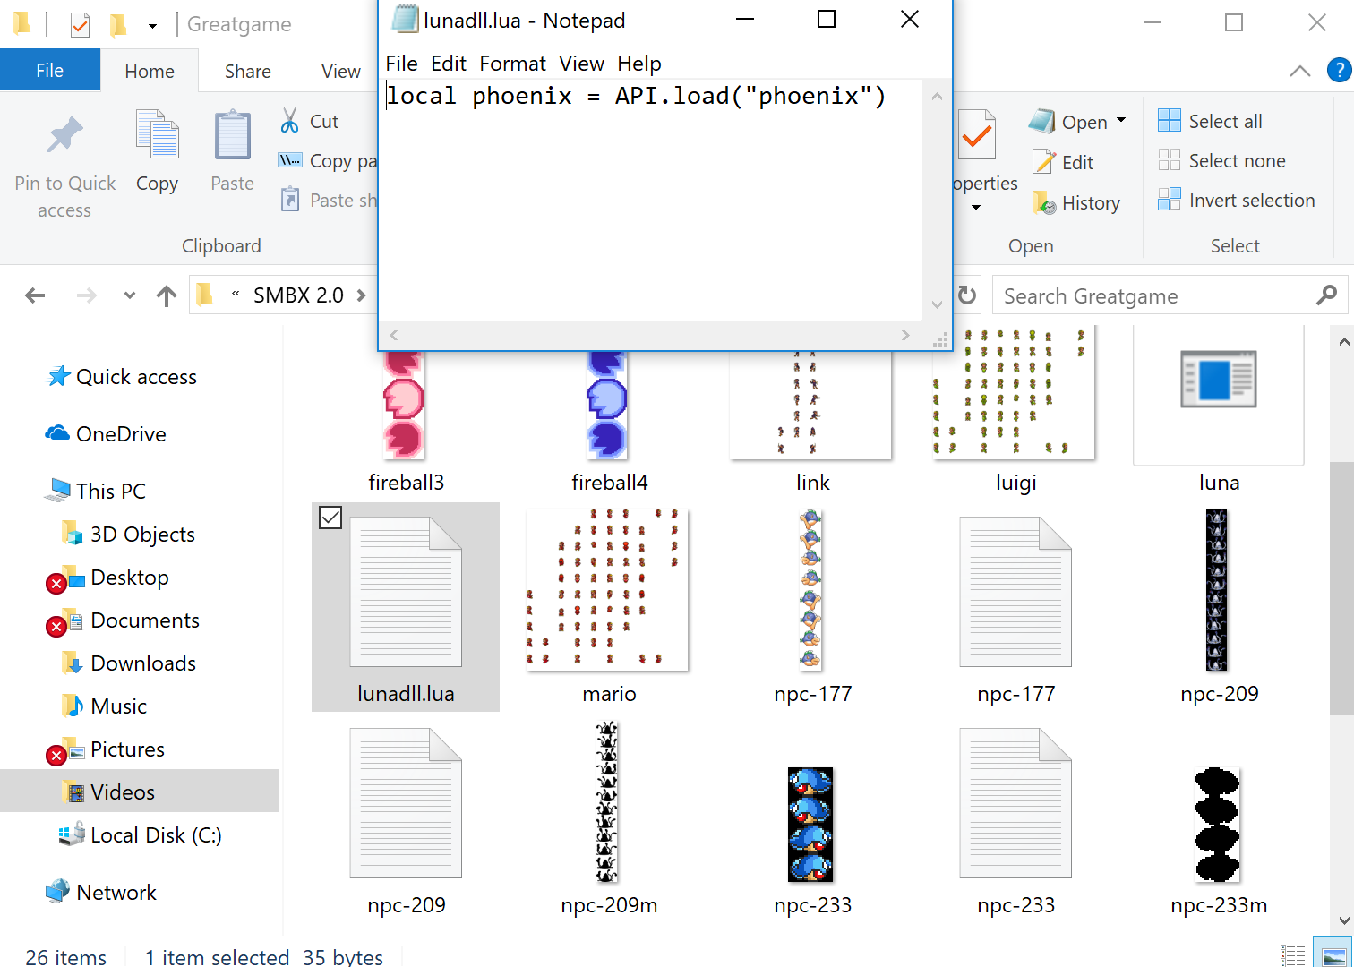The height and width of the screenshot is (967, 1354).
Task: Collapse the ribbon with chevron
Action: click(x=1299, y=71)
